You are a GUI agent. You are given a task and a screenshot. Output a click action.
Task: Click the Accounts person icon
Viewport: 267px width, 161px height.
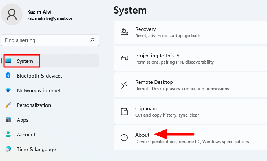coord(8,135)
